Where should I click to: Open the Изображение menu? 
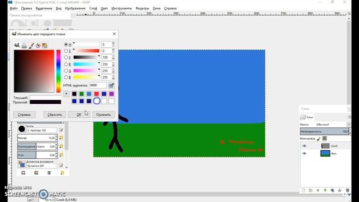click(75, 8)
